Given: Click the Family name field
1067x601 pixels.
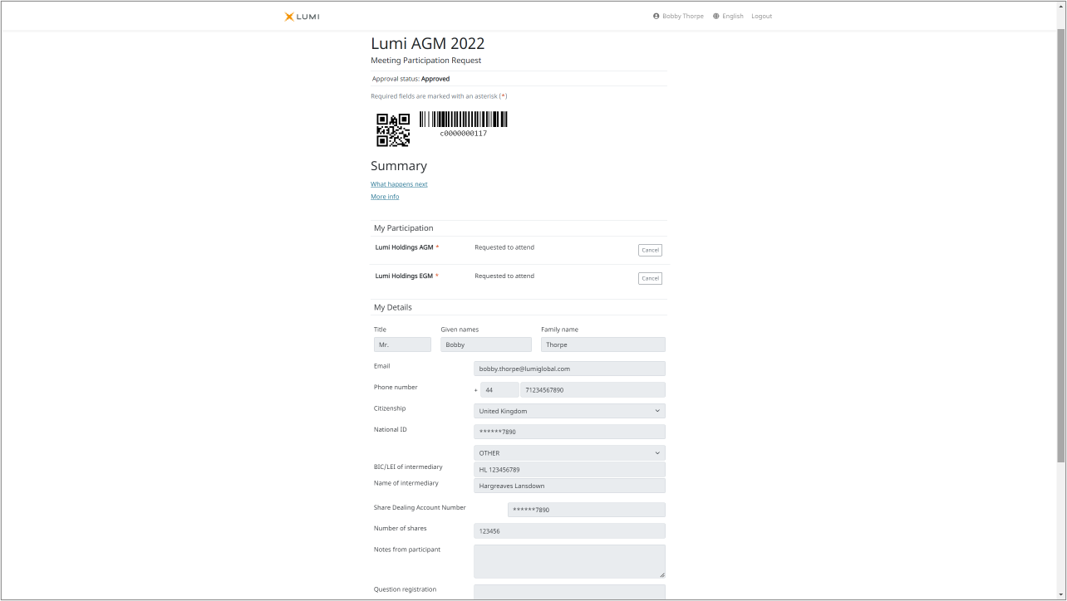Looking at the screenshot, I should (603, 344).
